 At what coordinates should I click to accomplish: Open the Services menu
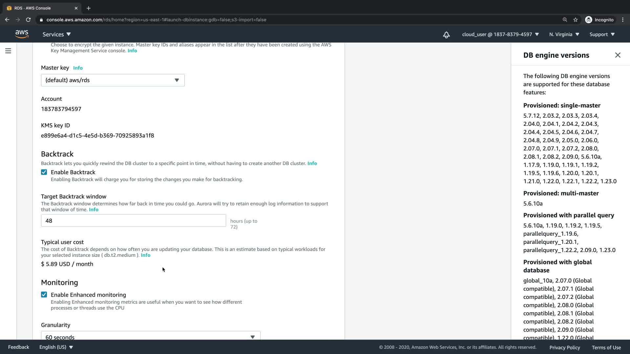[56, 34]
